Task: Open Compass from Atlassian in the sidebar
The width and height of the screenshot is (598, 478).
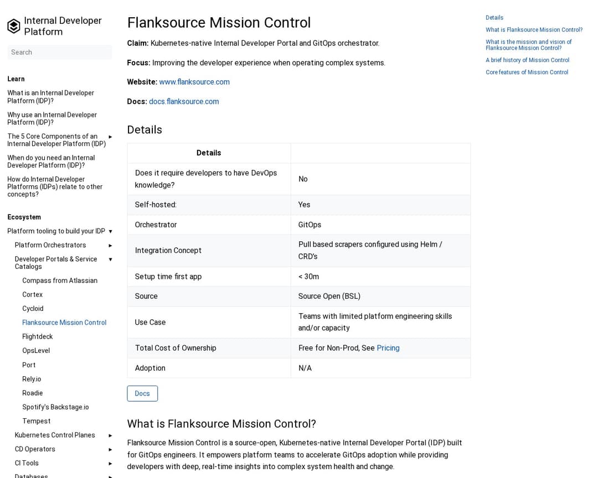Action: pos(60,280)
